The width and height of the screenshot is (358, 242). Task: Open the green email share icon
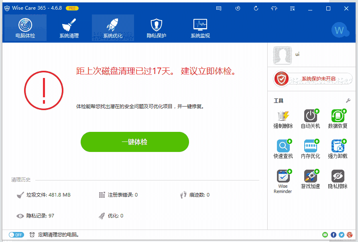(x=325, y=235)
